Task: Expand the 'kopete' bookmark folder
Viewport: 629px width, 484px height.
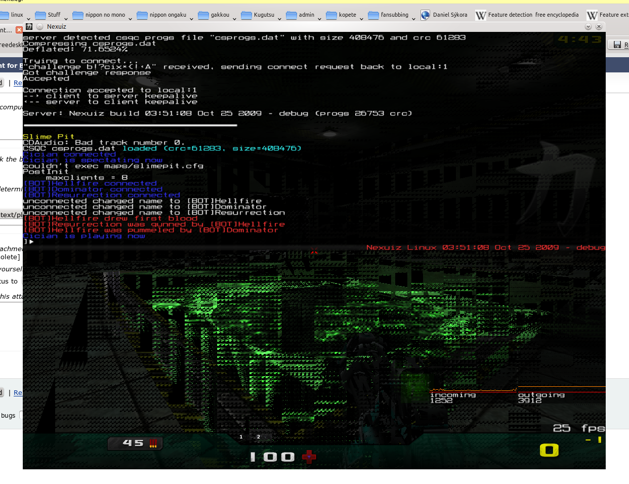Action: point(345,15)
